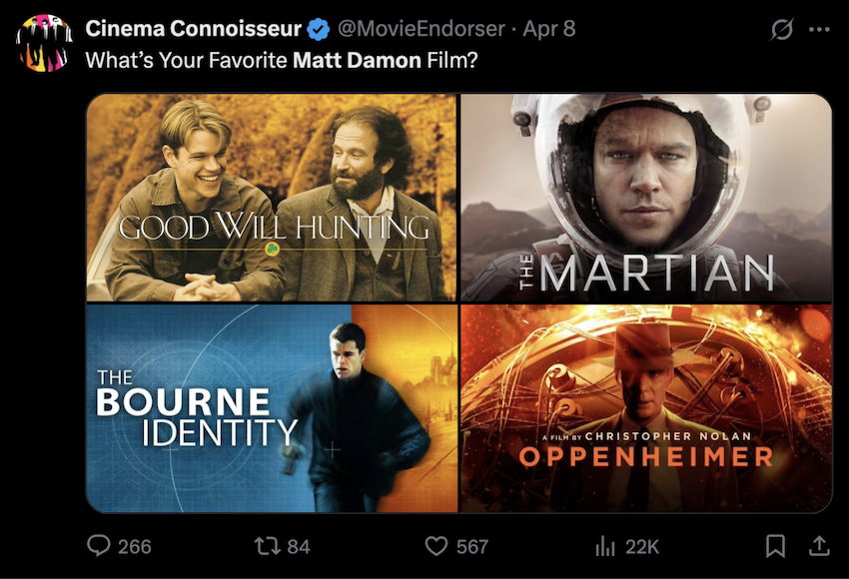Screen dimensions: 849x579
Task: View post analytics bar chart icon
Action: [605, 546]
